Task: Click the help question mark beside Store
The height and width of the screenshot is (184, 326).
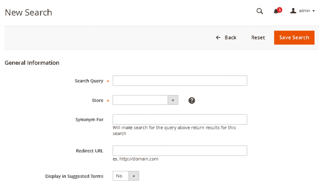Action: pyautogui.click(x=191, y=100)
